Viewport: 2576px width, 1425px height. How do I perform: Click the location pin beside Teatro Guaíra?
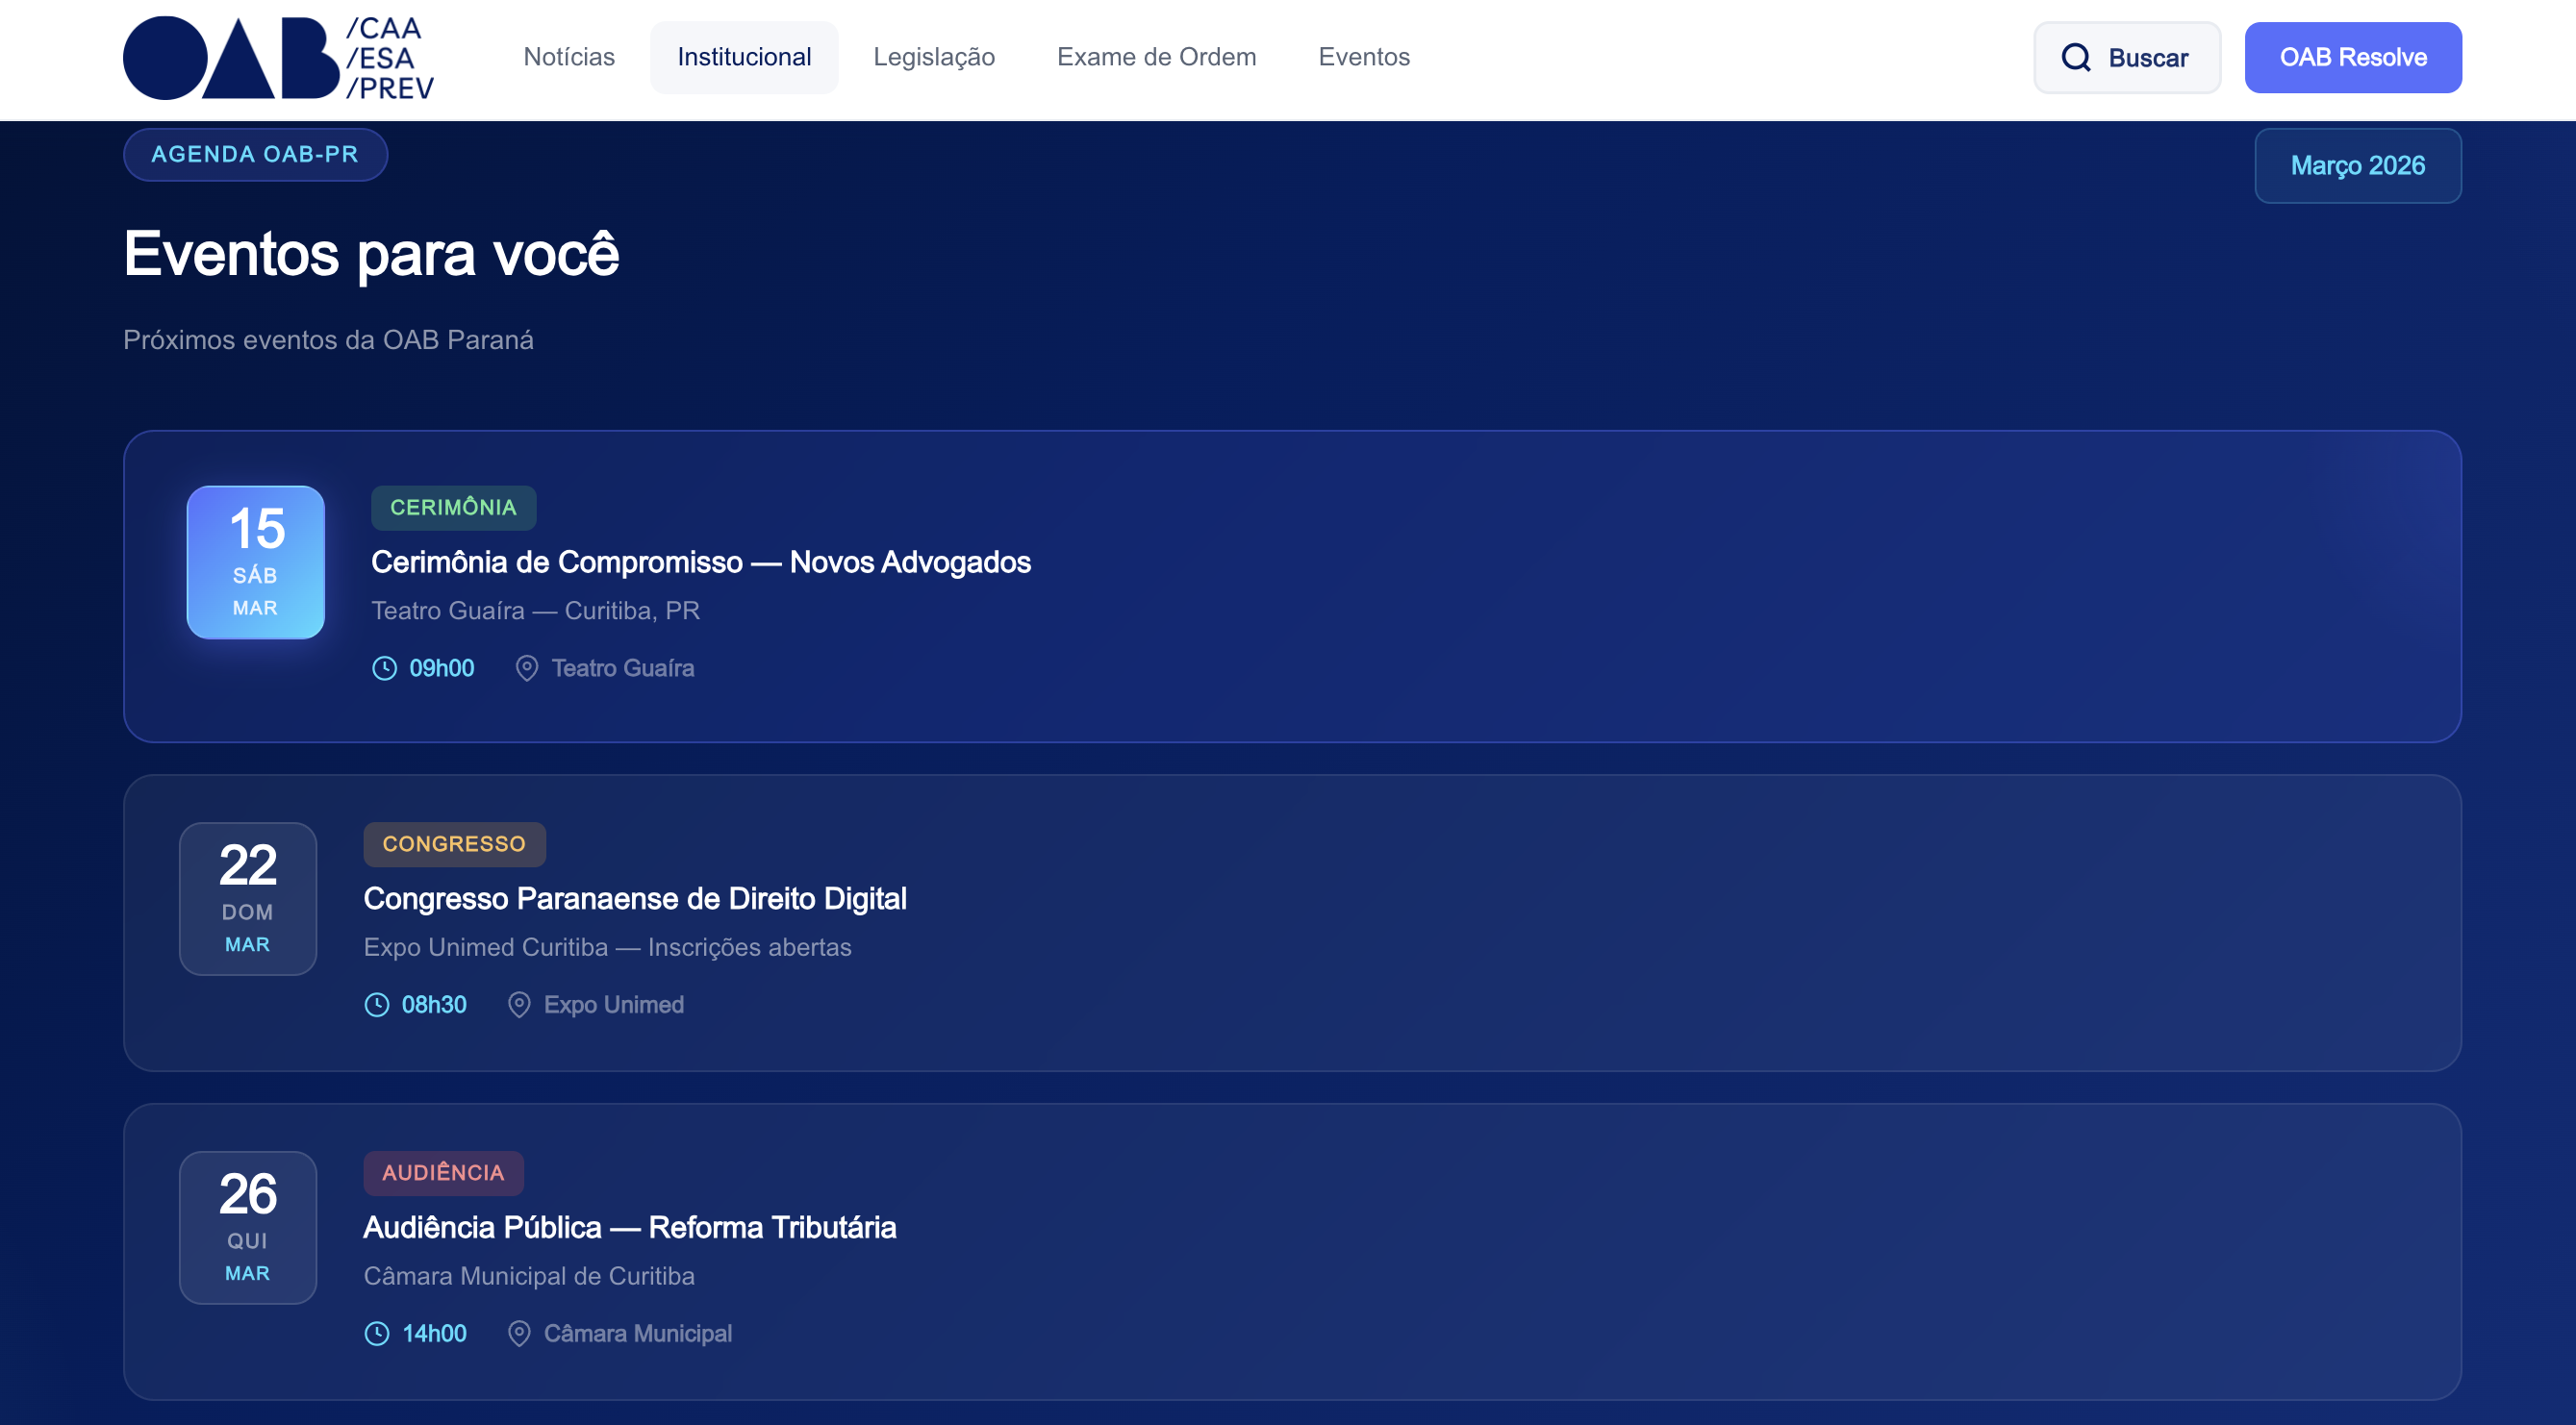coord(527,668)
